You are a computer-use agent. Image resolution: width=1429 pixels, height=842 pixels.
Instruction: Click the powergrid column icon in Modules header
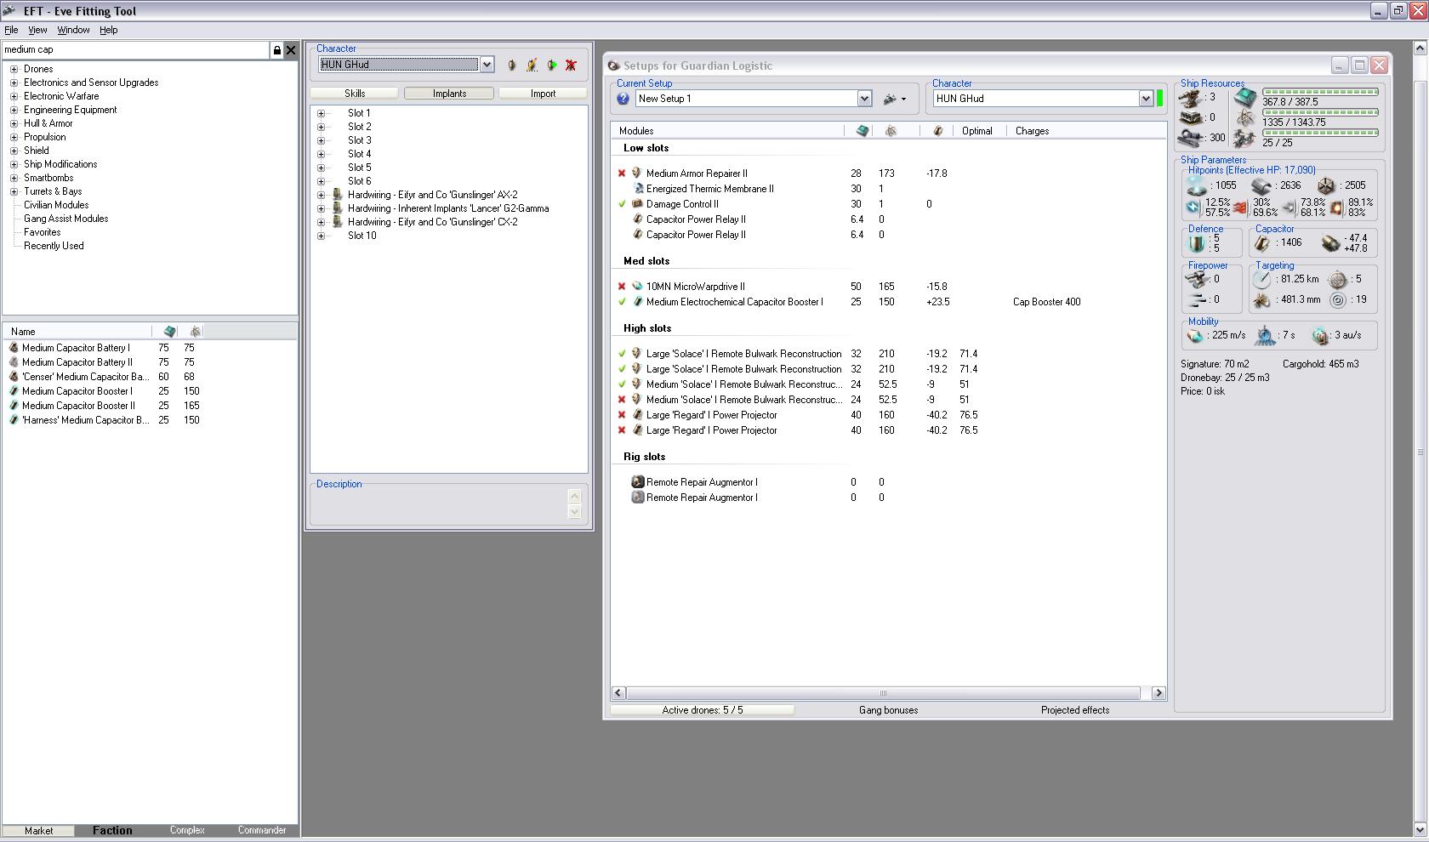(x=891, y=131)
